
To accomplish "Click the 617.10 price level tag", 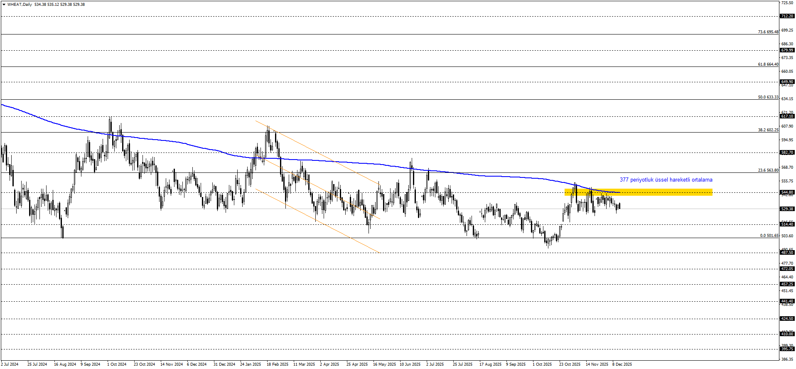I will click(787, 116).
